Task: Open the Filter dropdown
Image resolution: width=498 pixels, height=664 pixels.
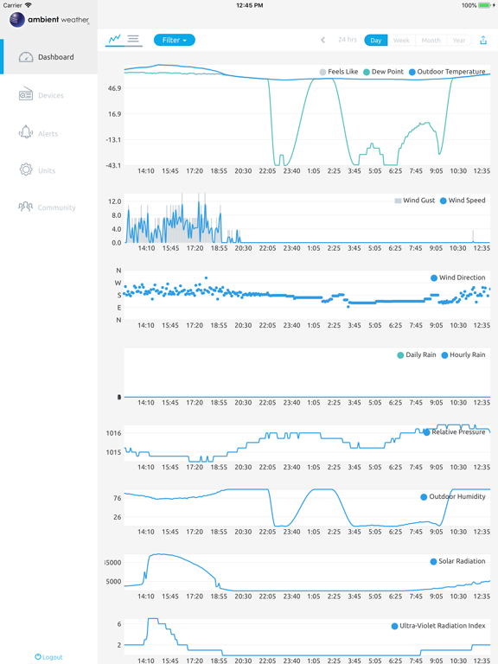Action: (x=174, y=40)
